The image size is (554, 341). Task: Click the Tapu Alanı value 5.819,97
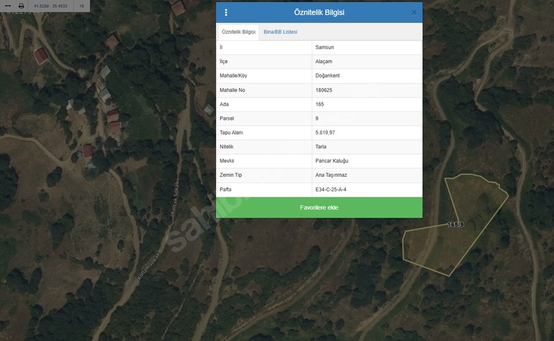(x=325, y=132)
